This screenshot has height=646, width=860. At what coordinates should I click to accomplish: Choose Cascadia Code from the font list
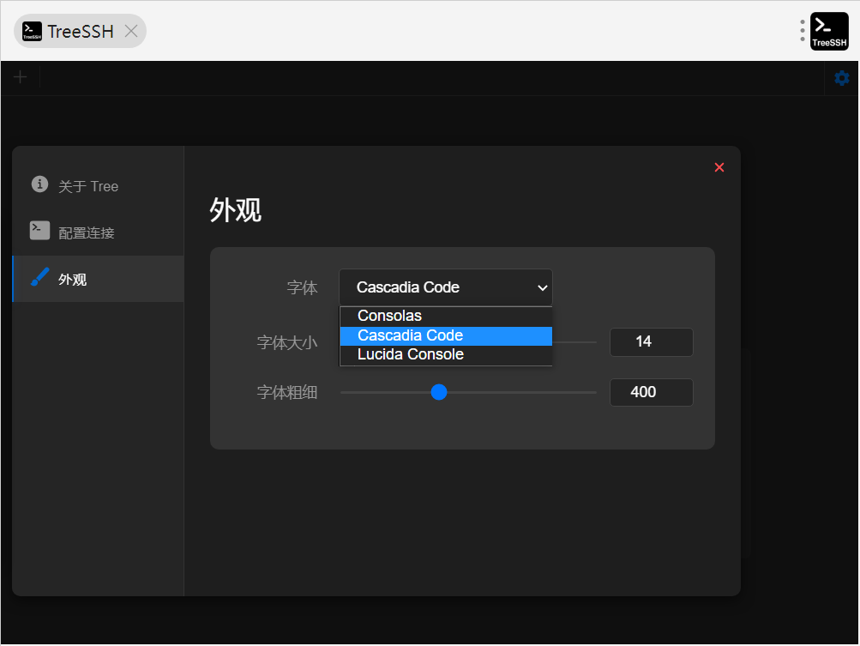click(x=446, y=336)
